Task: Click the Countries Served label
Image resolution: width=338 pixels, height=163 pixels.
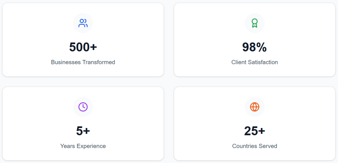Action: [x=254, y=146]
